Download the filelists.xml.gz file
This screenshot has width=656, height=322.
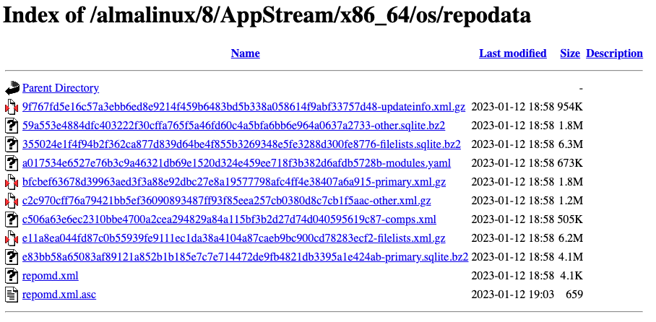(234, 238)
